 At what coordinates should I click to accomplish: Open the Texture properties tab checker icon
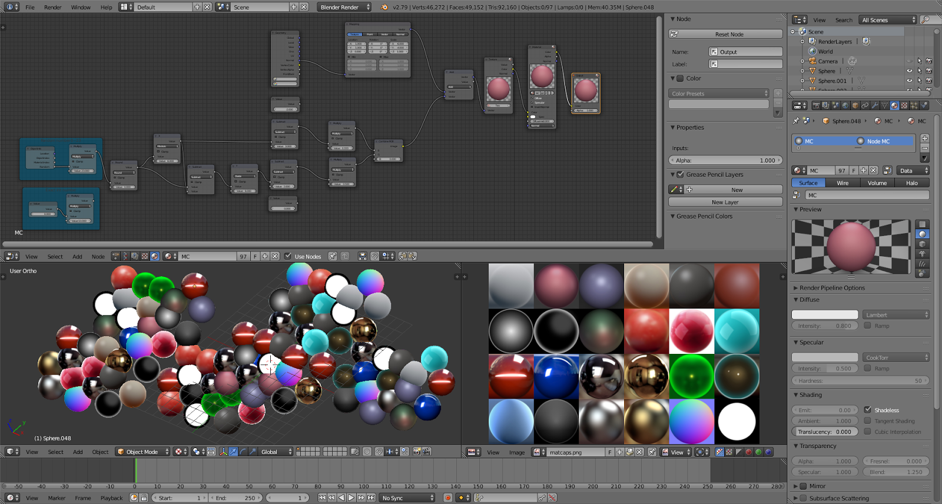coord(904,105)
